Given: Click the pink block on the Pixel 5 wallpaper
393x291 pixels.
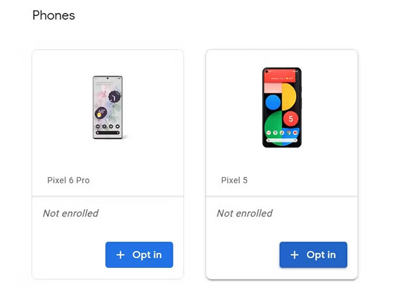Looking at the screenshot, I should 274,86.
